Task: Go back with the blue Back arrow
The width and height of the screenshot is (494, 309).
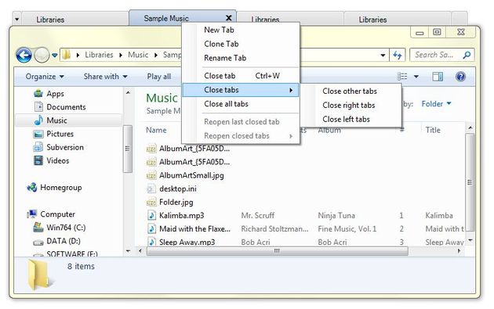Action: click(x=24, y=56)
